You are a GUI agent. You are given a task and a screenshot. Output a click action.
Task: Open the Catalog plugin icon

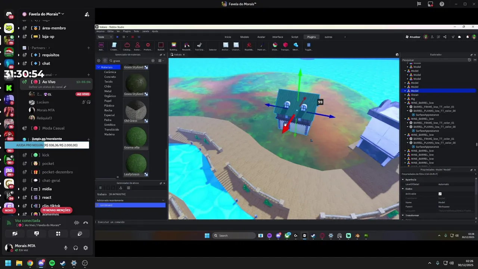[x=127, y=46]
